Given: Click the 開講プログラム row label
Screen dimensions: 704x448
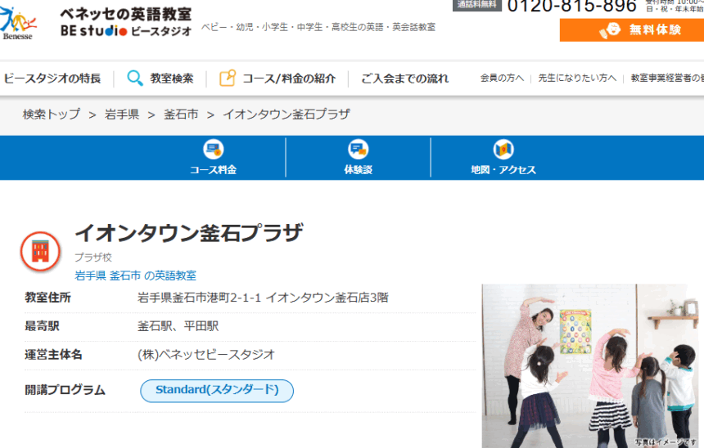Looking at the screenshot, I should tap(65, 390).
